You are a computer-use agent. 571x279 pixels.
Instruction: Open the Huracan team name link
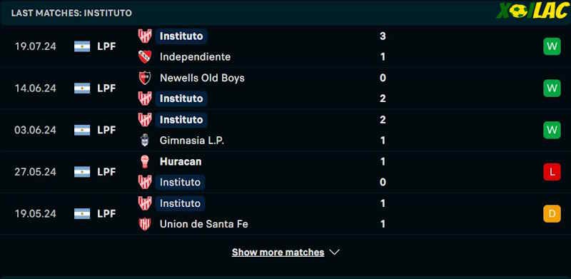tap(181, 161)
